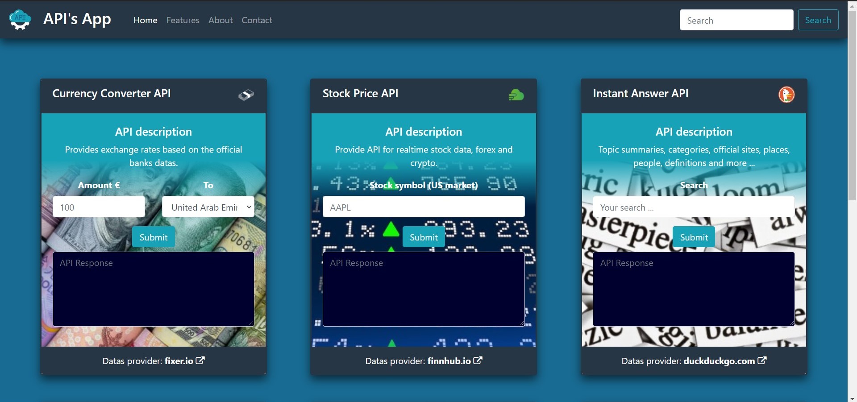
Task: Expand the currency 'To' dropdown
Action: pos(208,207)
